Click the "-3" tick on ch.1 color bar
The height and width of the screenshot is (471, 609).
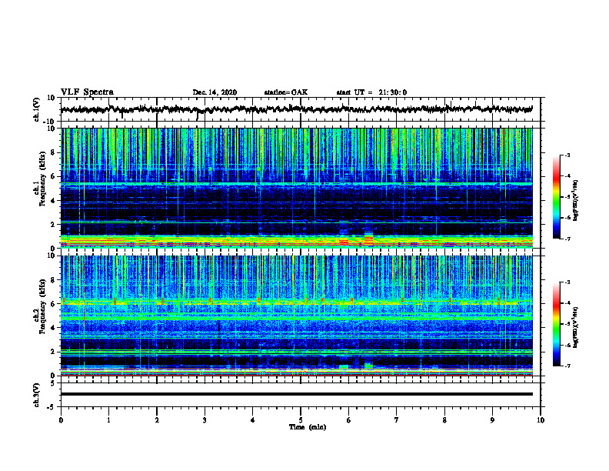click(x=567, y=155)
